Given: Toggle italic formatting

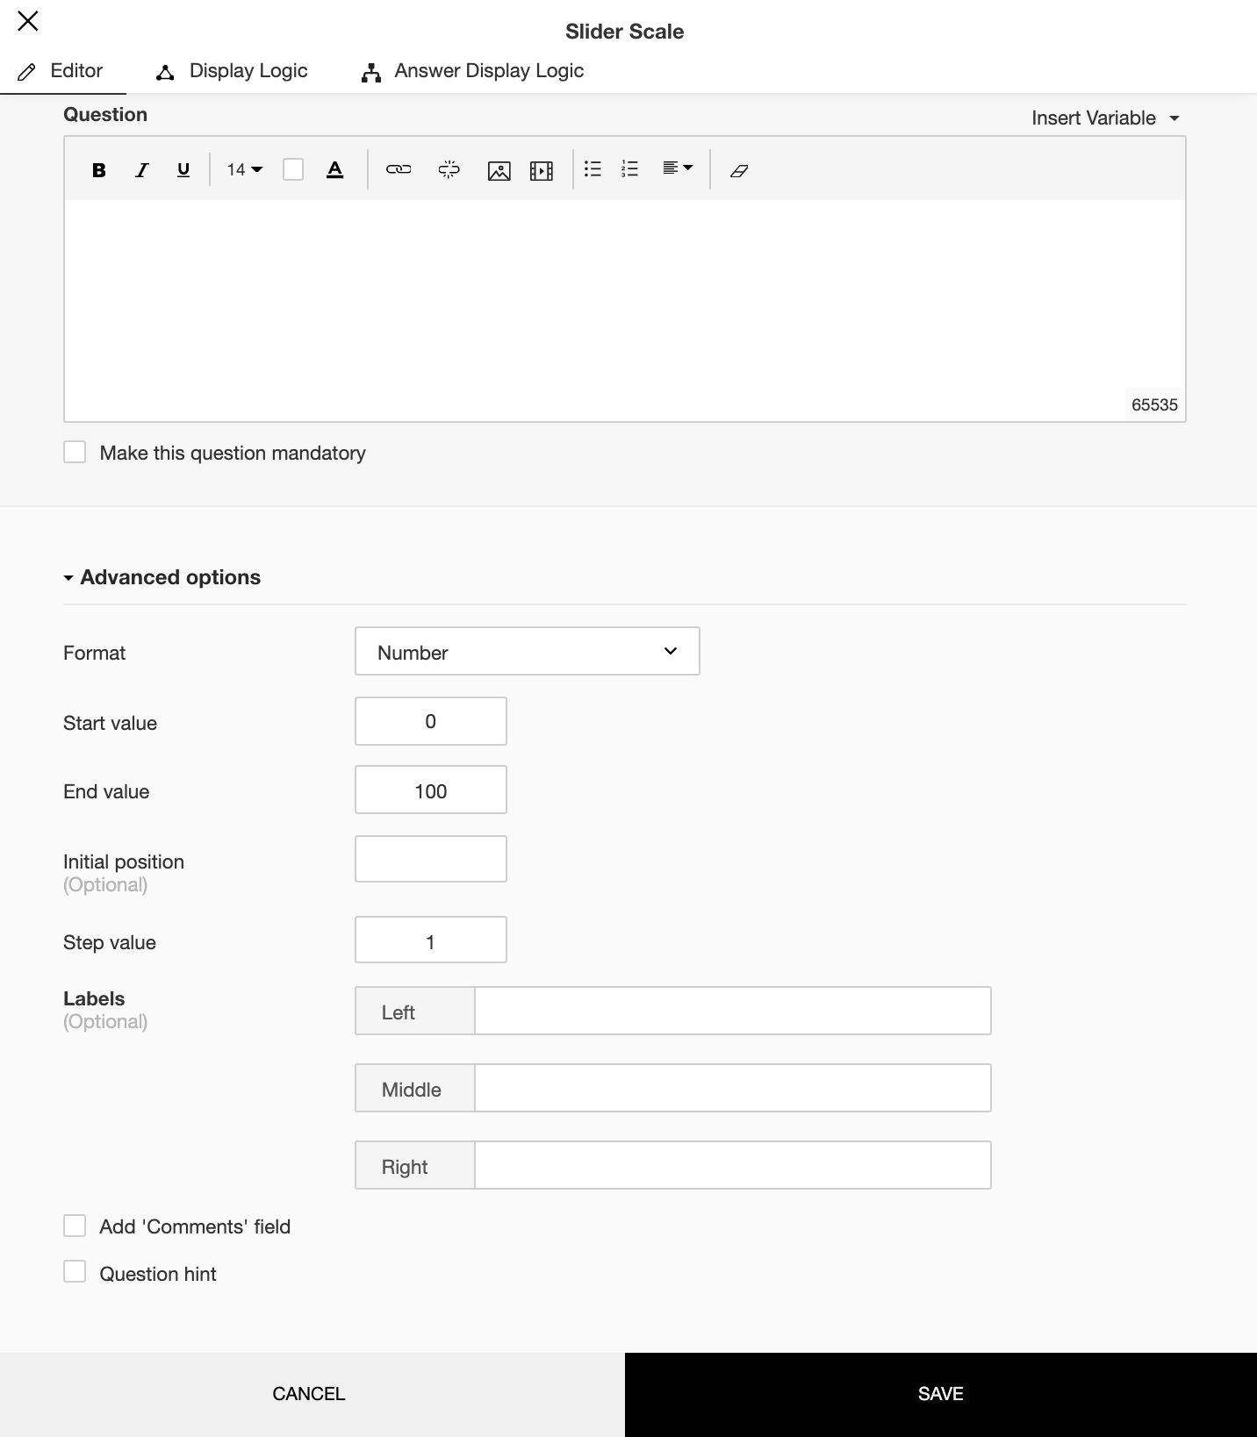Looking at the screenshot, I should click(141, 170).
